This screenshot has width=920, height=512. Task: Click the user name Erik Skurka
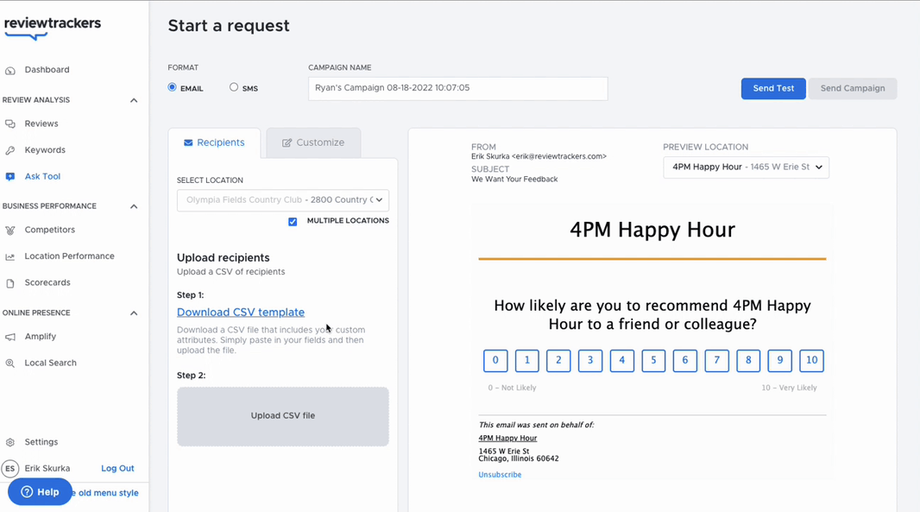pyautogui.click(x=47, y=469)
